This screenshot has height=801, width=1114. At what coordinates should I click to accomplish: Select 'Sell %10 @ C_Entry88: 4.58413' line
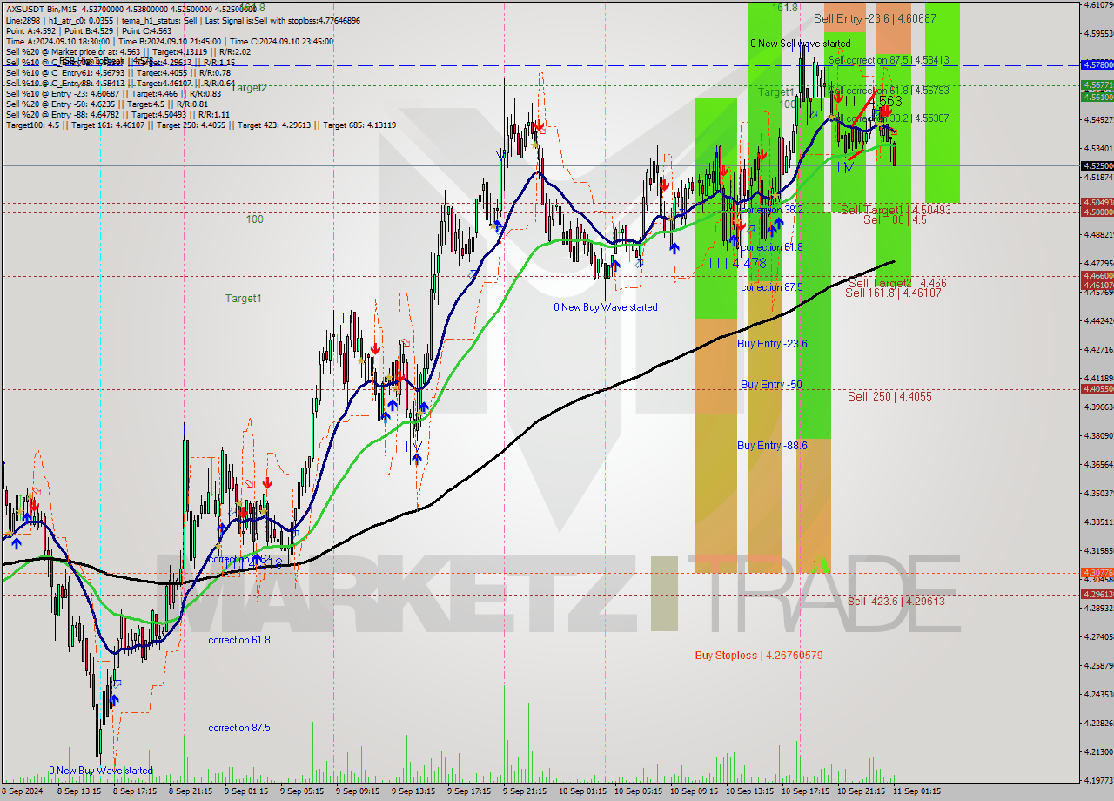120,83
